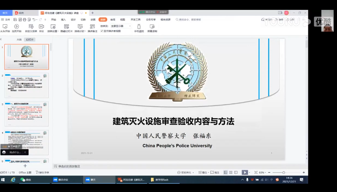Click the Missing Fonts (缺失字体) indicator
337x192 pixels.
pos(42,172)
